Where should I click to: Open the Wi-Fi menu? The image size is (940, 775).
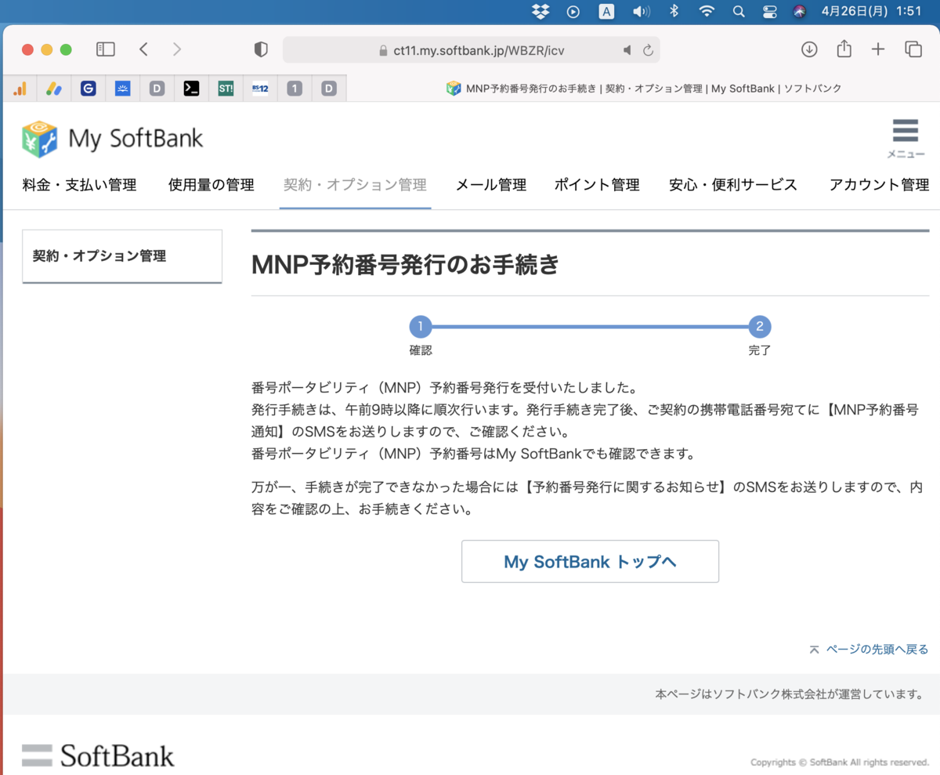point(707,11)
